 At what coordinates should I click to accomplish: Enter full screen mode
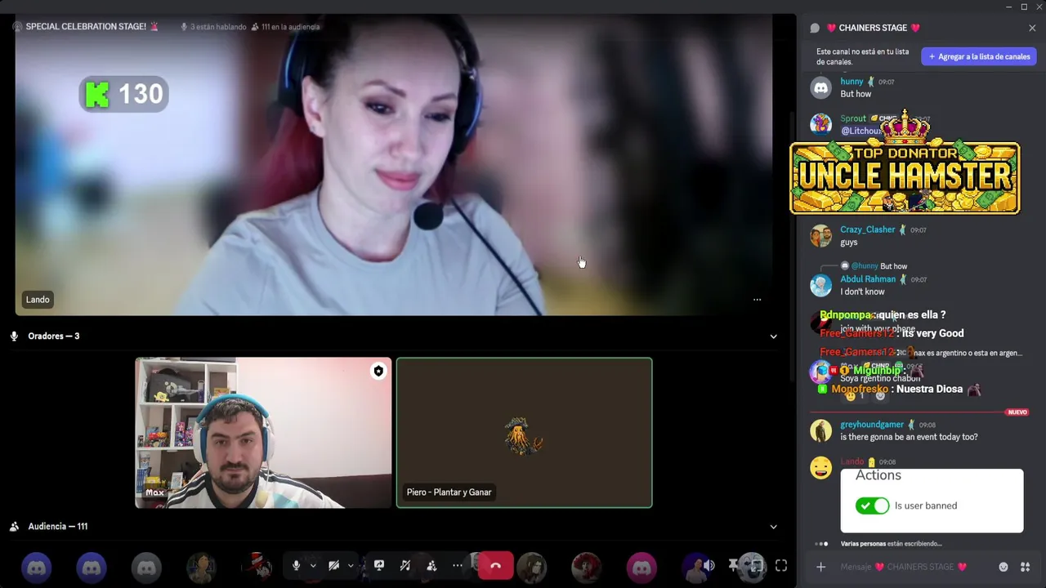tap(781, 565)
